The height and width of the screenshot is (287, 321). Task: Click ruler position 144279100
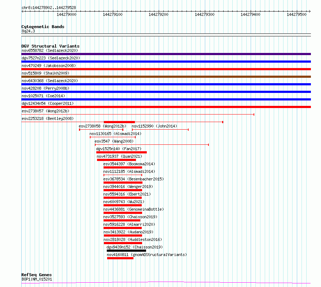[x=113, y=14]
